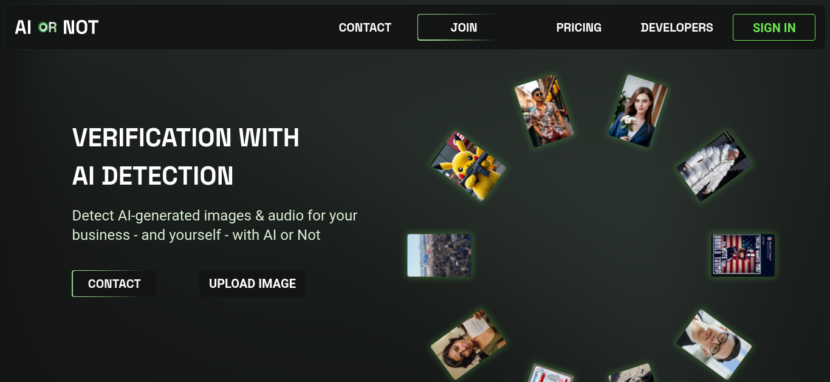Select the man in floral shirt image
The width and height of the screenshot is (830, 382).
(x=544, y=111)
